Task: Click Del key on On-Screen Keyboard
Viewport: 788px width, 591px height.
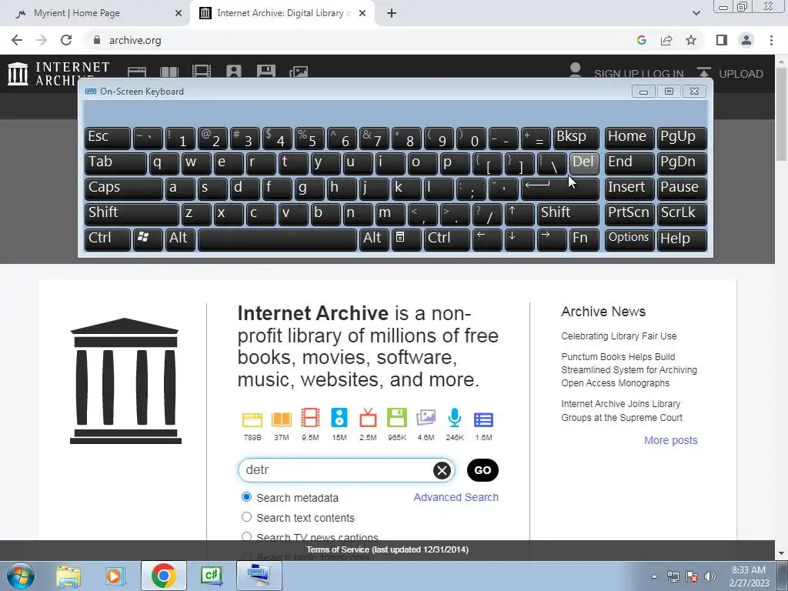Action: pyautogui.click(x=584, y=163)
